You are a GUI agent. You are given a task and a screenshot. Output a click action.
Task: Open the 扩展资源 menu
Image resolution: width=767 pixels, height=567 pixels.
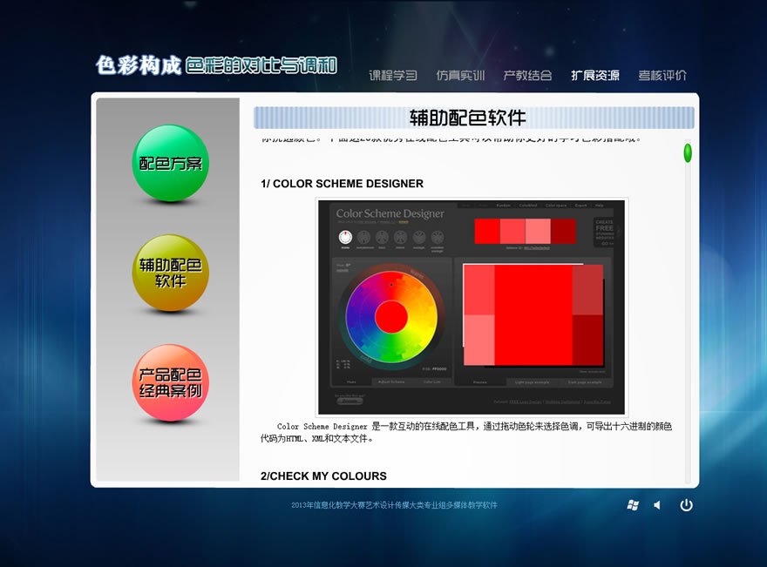595,75
